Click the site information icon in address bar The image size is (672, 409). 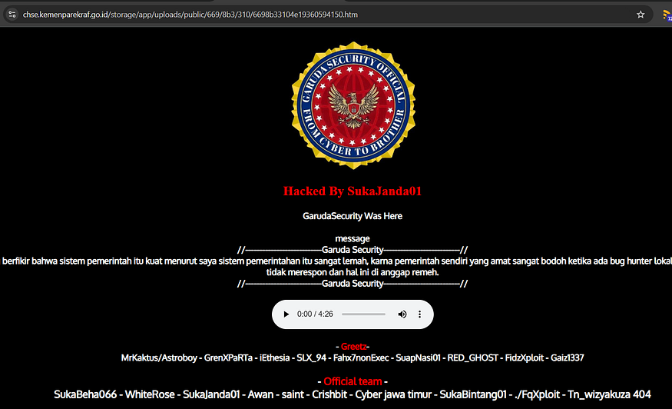(x=12, y=14)
